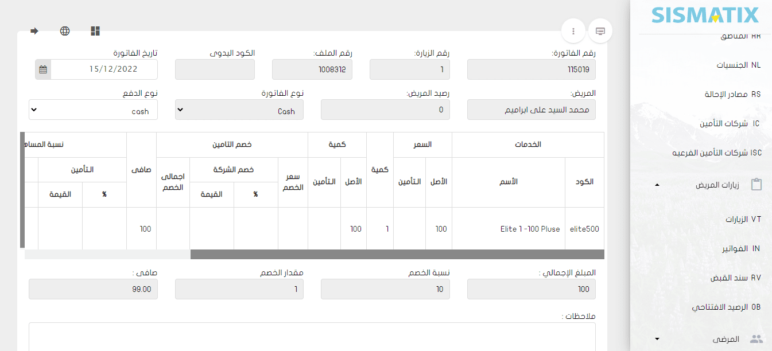Viewport: 772px width, 351px height.
Task: Open الرصيد الافتتاحي opening balance link
Action: coord(726,307)
